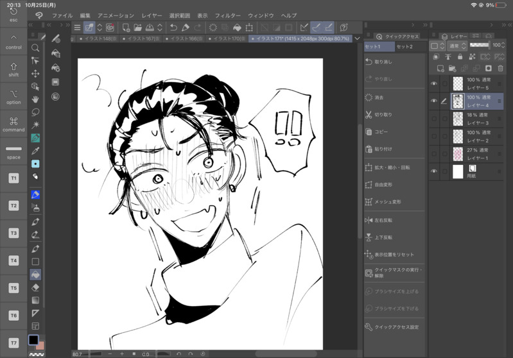This screenshot has width=513, height=358.
Task: Select the Frame border tool
Action: [x=35, y=326]
